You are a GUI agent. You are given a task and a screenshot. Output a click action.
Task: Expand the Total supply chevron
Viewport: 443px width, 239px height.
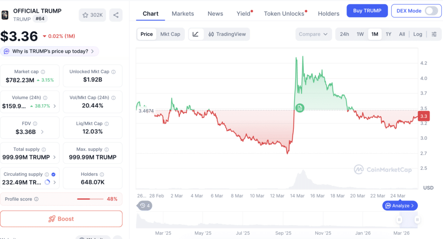pyautogui.click(x=55, y=157)
